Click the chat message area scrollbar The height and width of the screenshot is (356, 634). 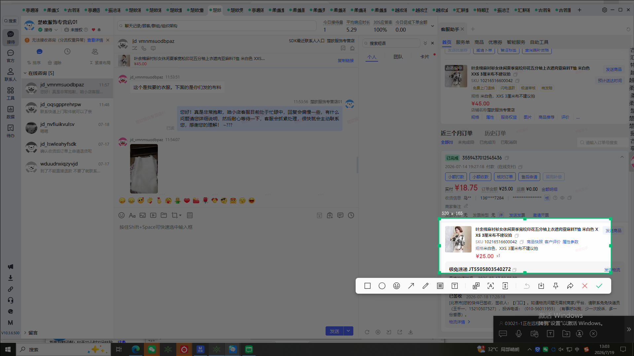pyautogui.click(x=357, y=165)
